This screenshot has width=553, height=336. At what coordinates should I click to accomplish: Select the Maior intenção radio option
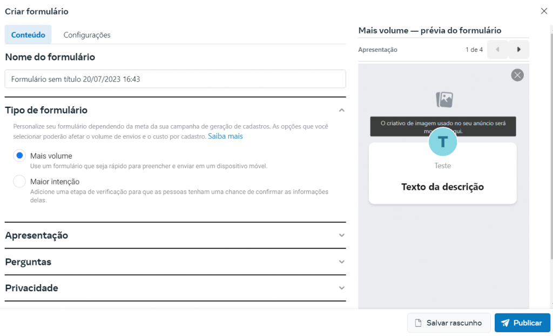[20, 182]
